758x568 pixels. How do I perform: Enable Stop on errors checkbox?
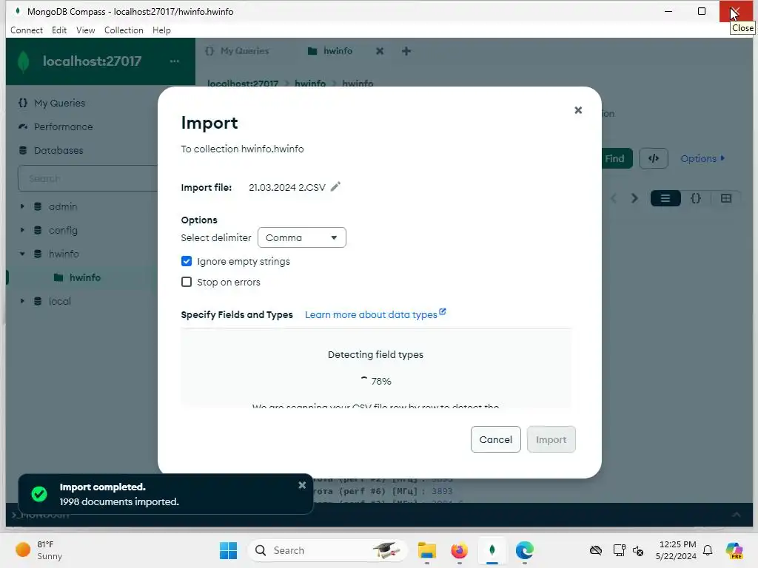[186, 282]
